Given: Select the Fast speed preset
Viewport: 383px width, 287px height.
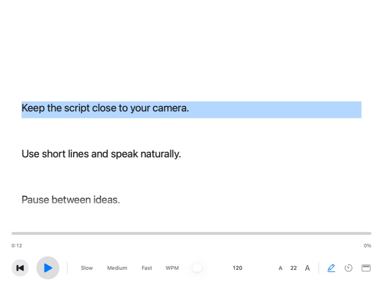Looking at the screenshot, I should point(146,268).
